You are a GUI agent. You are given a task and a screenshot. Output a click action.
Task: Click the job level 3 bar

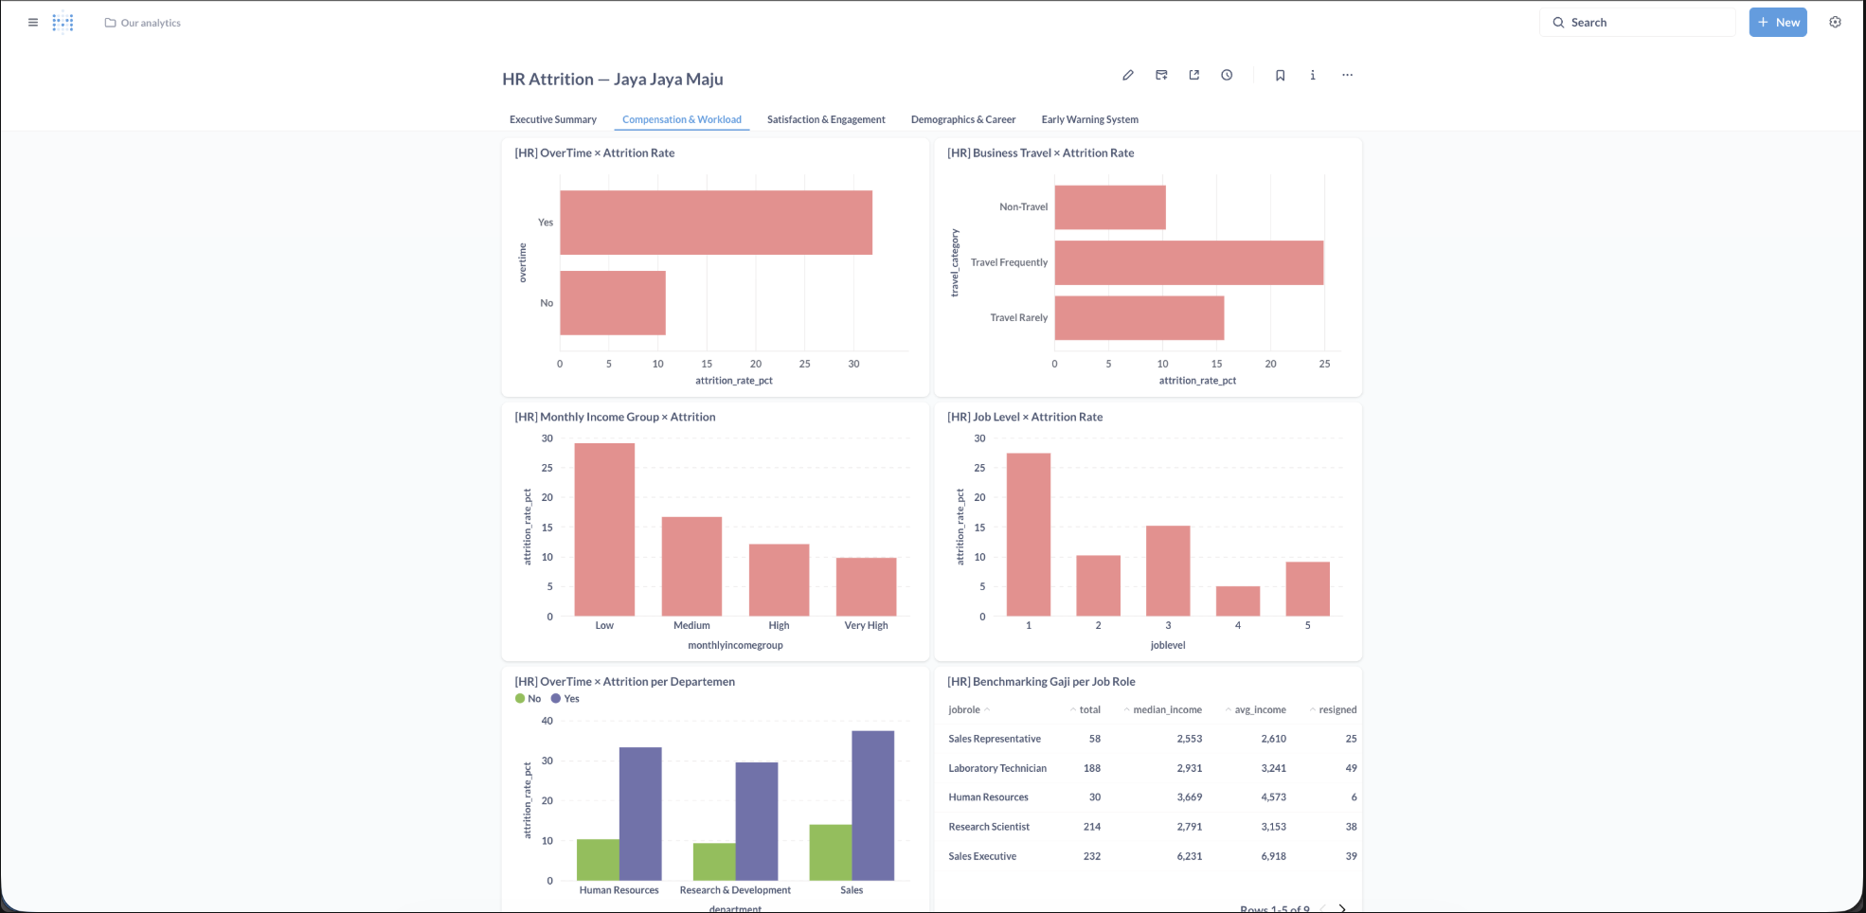point(1168,571)
